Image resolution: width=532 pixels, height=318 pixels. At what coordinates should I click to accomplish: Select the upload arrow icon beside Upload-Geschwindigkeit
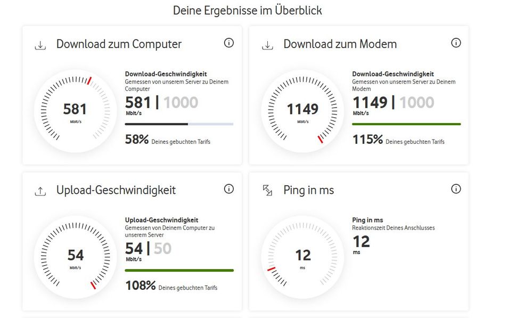tap(40, 190)
